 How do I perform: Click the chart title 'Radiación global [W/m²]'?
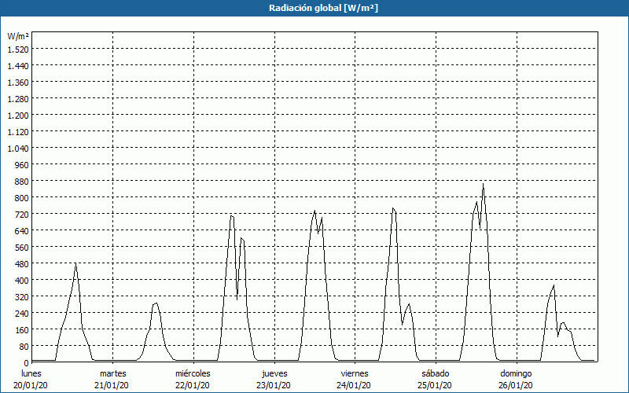click(323, 8)
